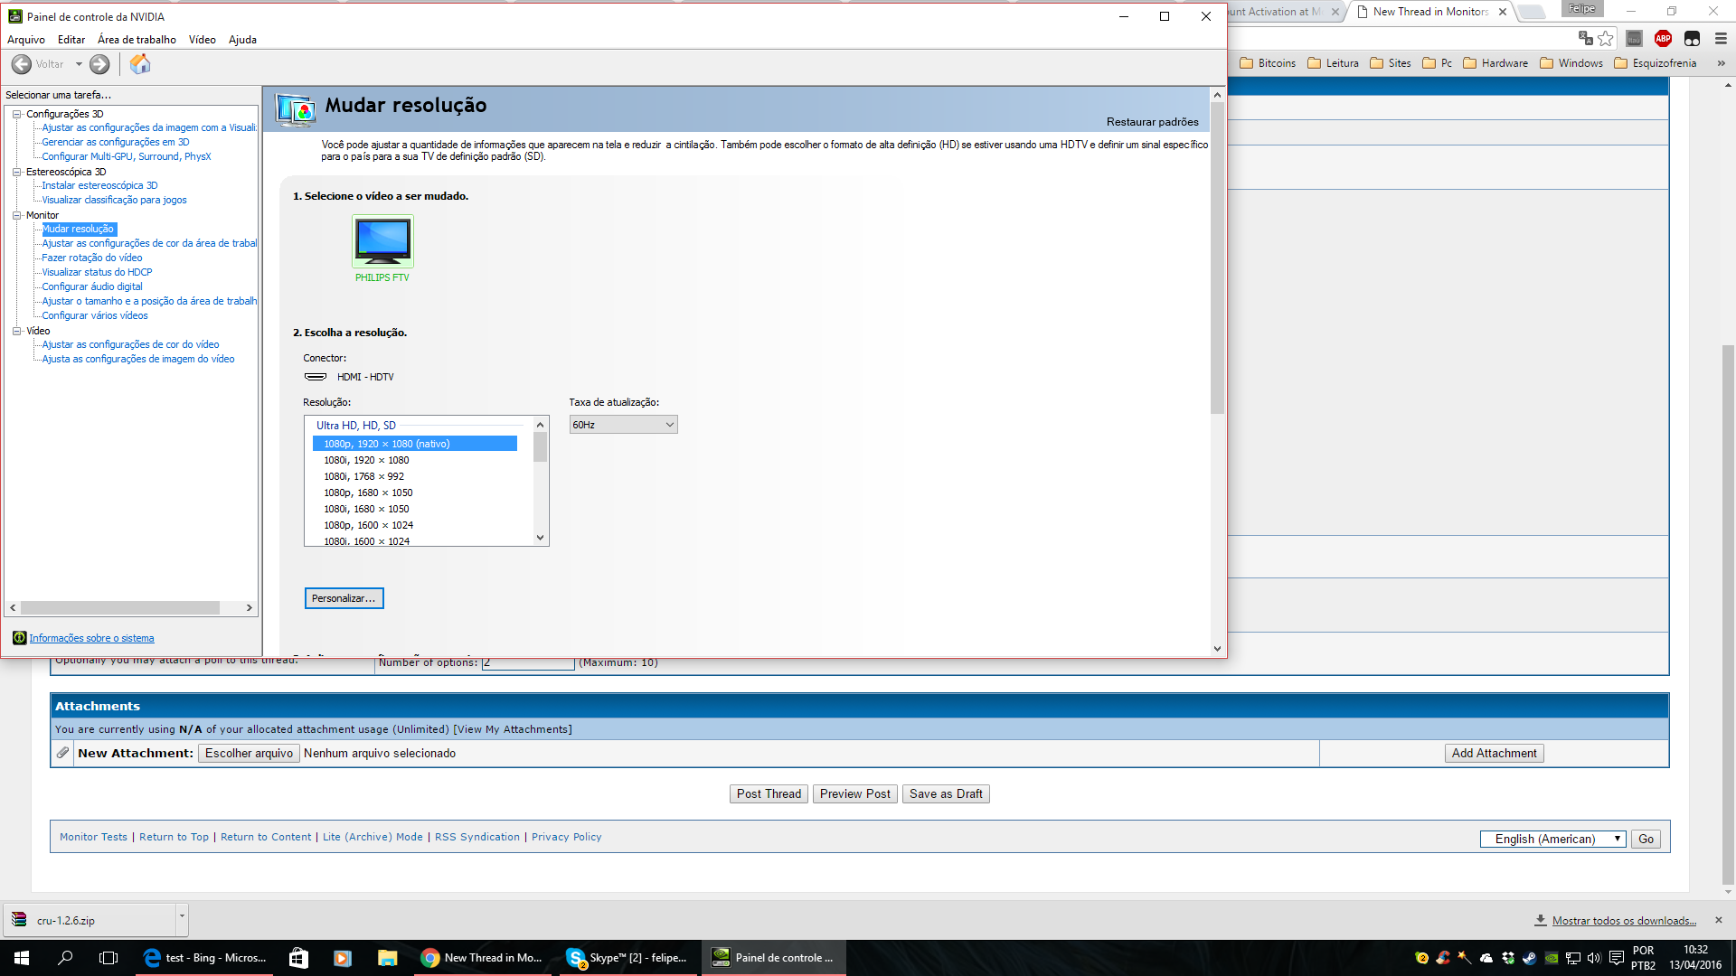Open File Explorer from the taskbar

[x=387, y=958]
